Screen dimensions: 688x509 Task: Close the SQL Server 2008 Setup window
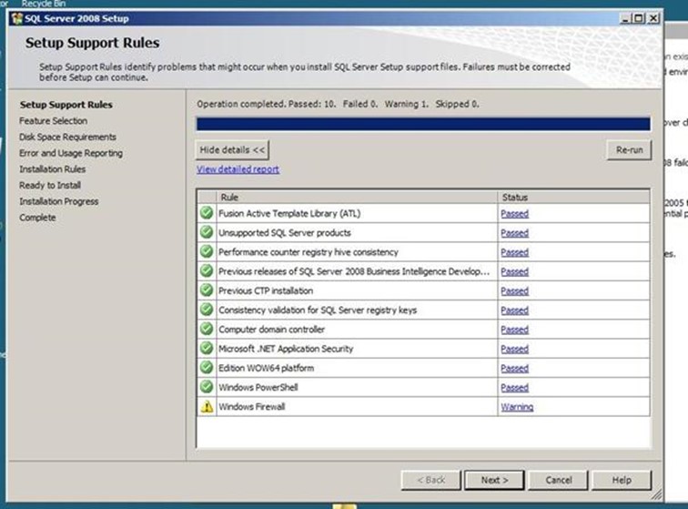(x=653, y=18)
